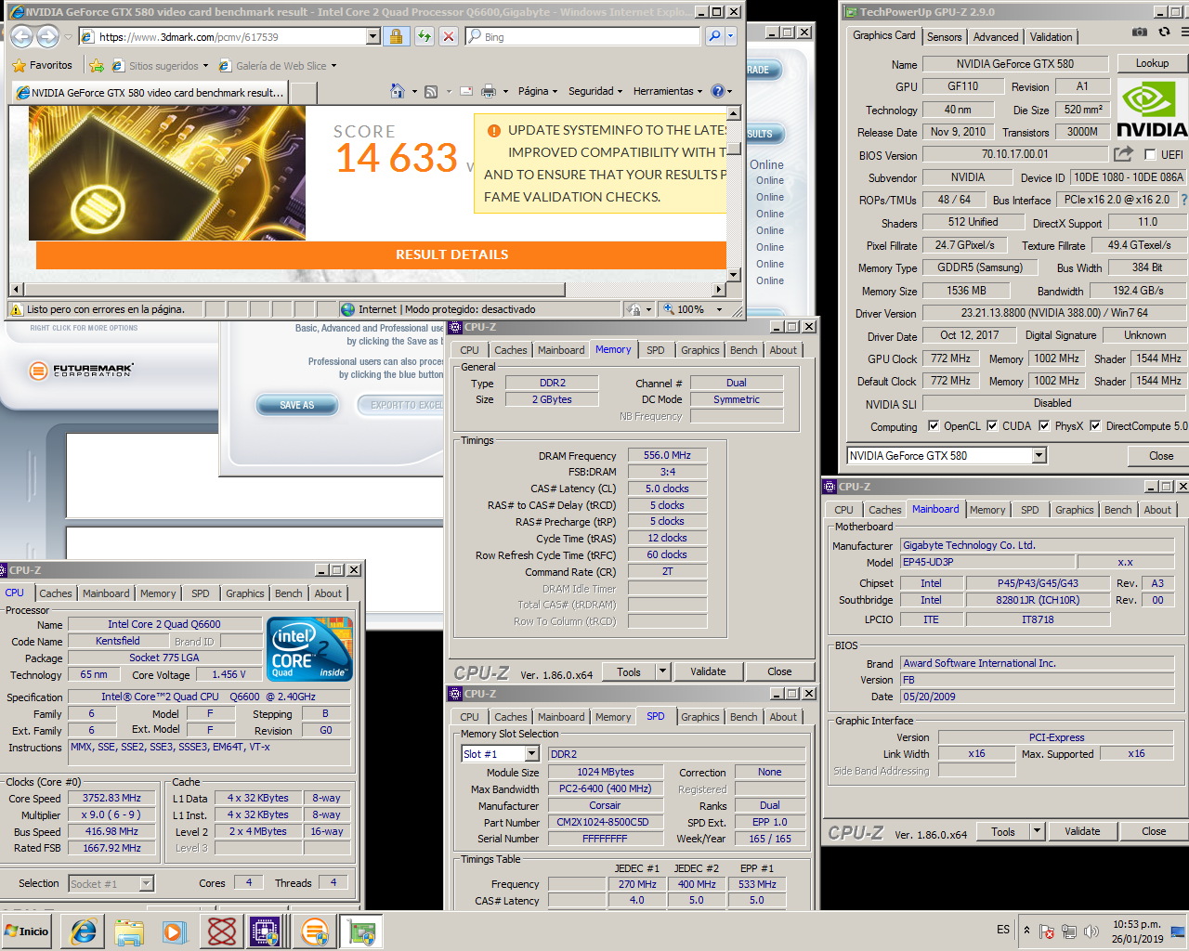Print the page using the printer icon

click(489, 91)
